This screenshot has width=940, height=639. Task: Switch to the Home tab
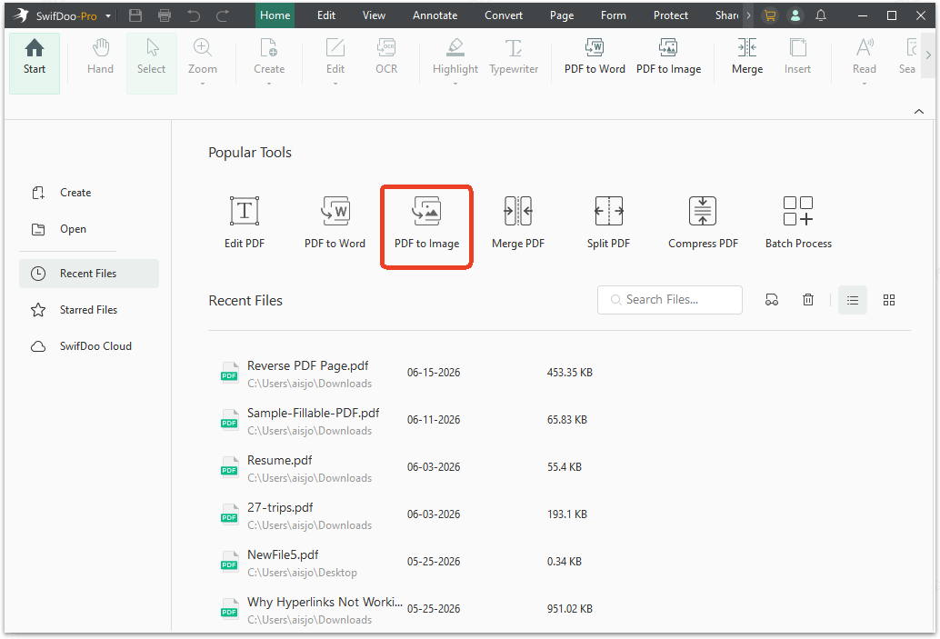275,15
